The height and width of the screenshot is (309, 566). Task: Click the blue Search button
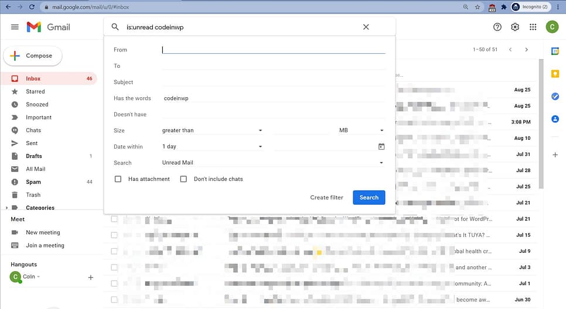pos(369,197)
